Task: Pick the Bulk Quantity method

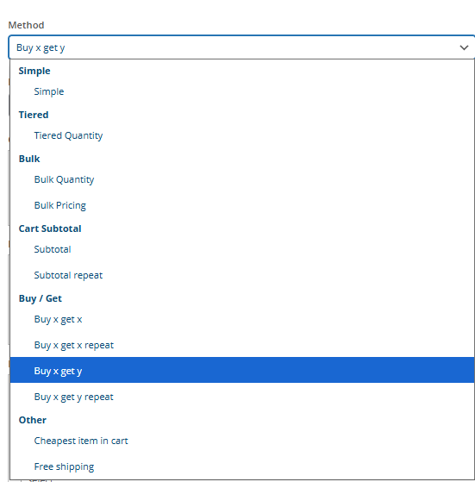Action: pyautogui.click(x=242, y=179)
